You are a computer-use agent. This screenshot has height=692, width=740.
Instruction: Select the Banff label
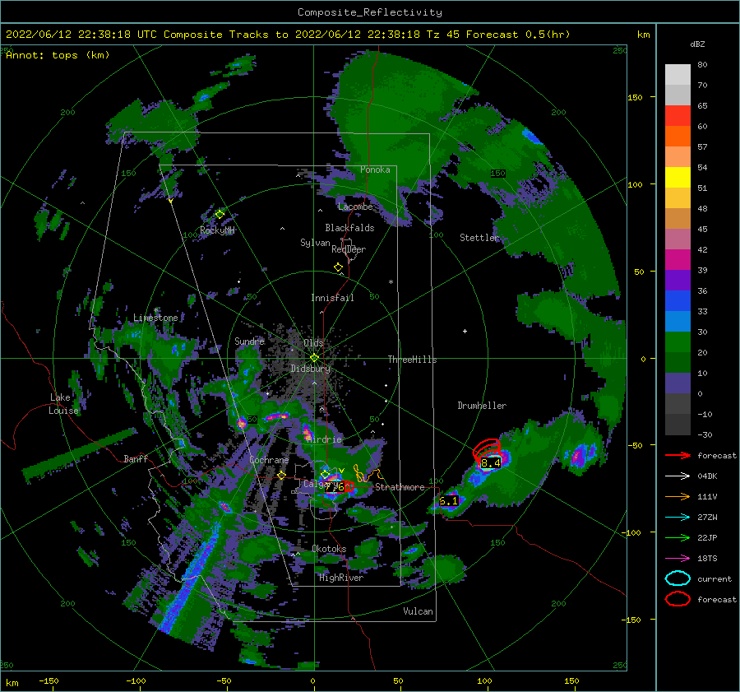tap(136, 458)
